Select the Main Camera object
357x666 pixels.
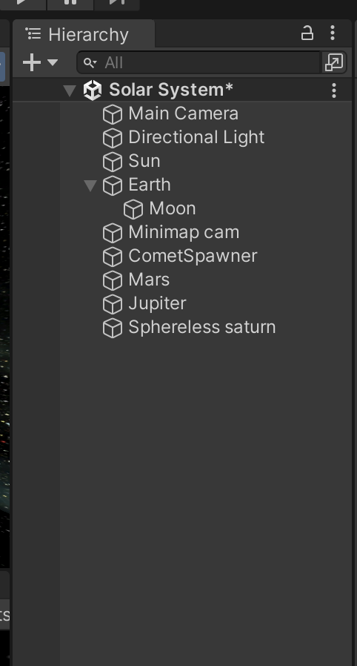click(183, 113)
